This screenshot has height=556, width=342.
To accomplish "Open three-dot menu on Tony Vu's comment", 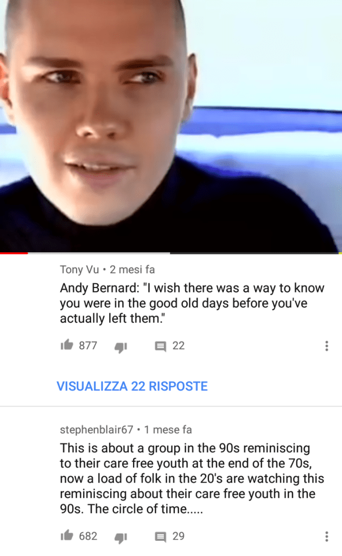I will (x=326, y=346).
